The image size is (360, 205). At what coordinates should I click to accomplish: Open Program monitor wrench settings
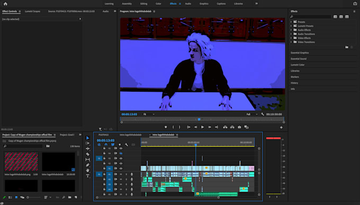pos(263,114)
